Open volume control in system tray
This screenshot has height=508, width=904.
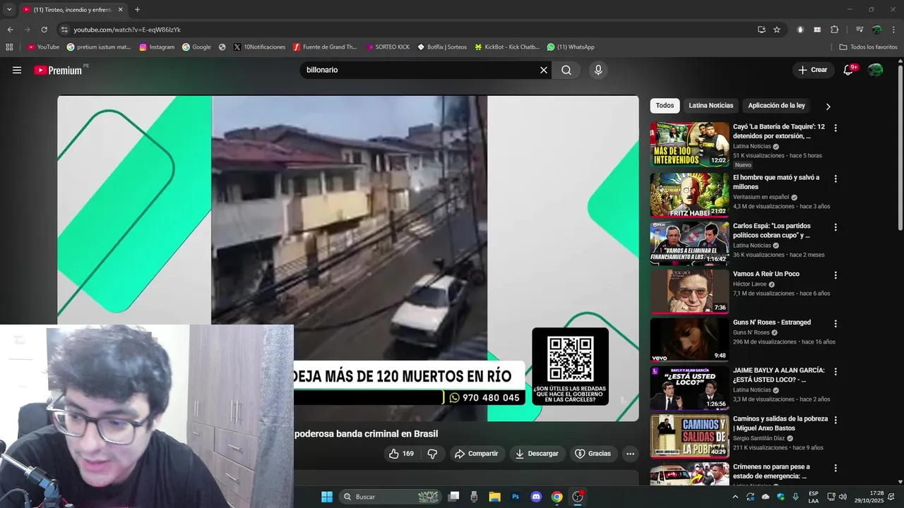pos(843,497)
